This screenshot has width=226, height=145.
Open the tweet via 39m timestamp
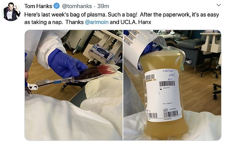(103, 6)
